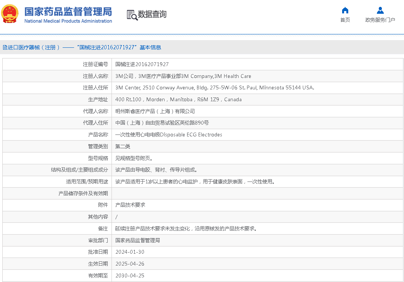The width and height of the screenshot is (404, 282).
Task: Click the Morden, Manitoba production address
Action: [178, 99]
